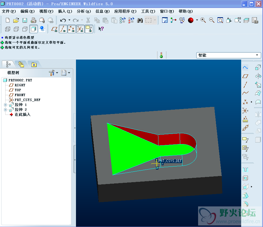
Task: Open the 分析(A) menu
Action: pyautogui.click(x=84, y=11)
